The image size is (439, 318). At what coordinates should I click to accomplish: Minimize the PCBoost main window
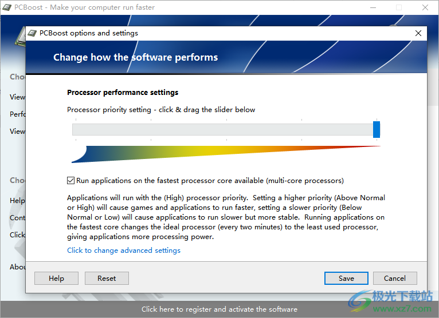tap(373, 7)
